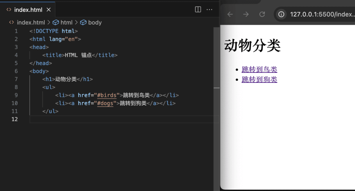355x191 pixels.
Task: Click the <head> opening tag
Action: 39,47
